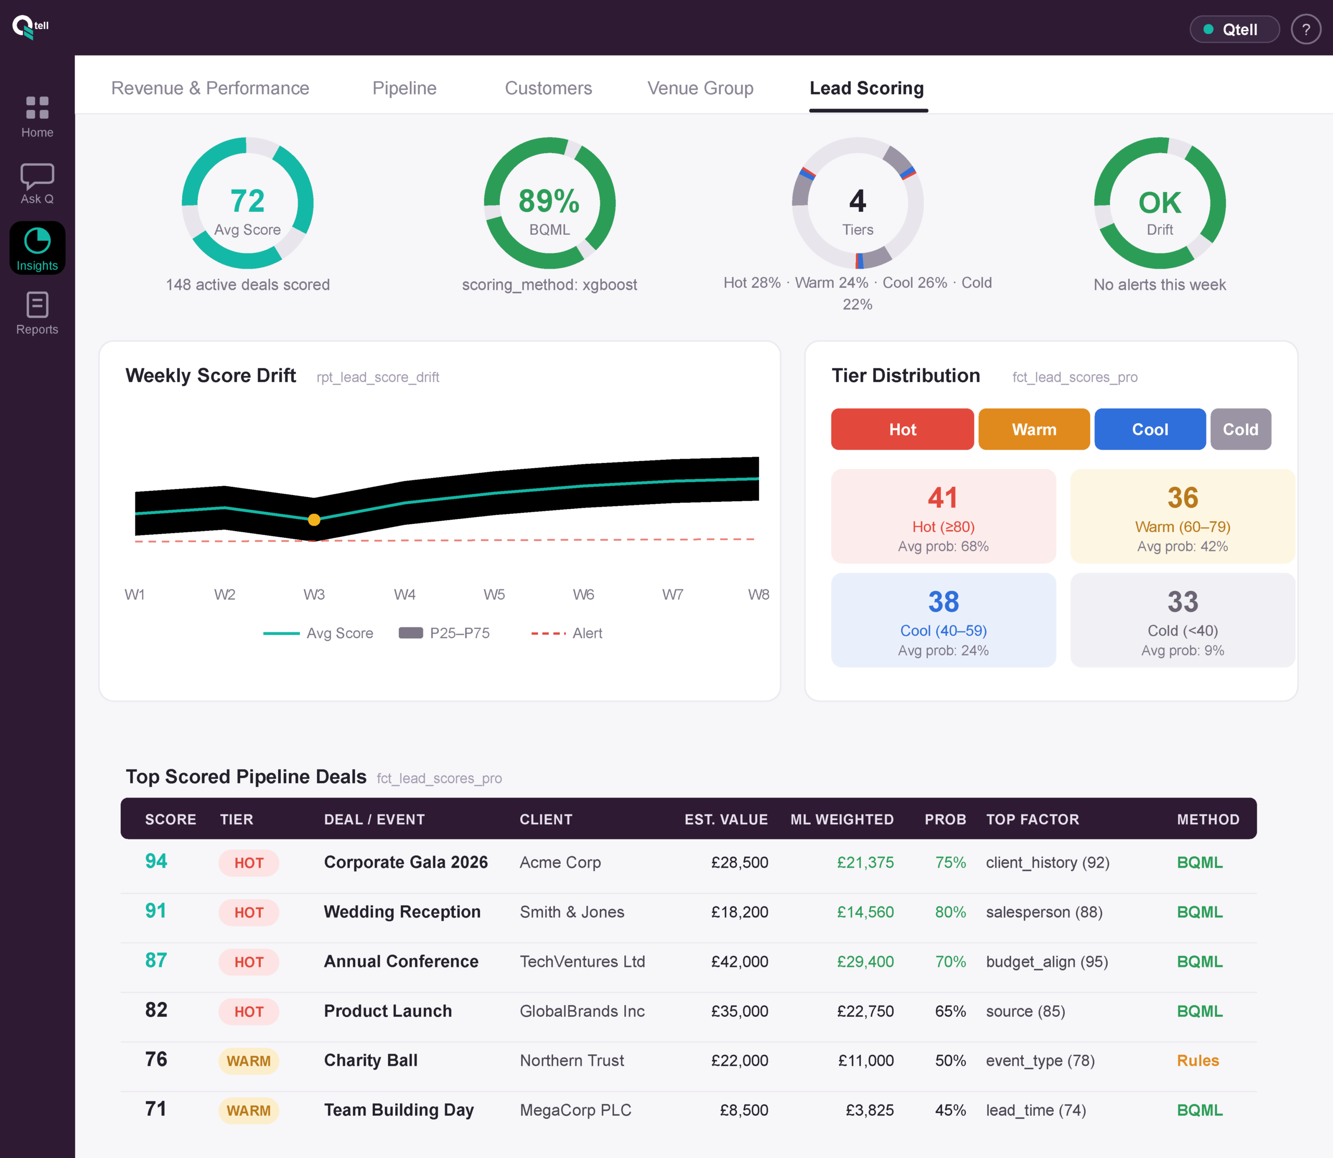
Task: Click the 4 Tiers donut chart
Action: pos(858,203)
